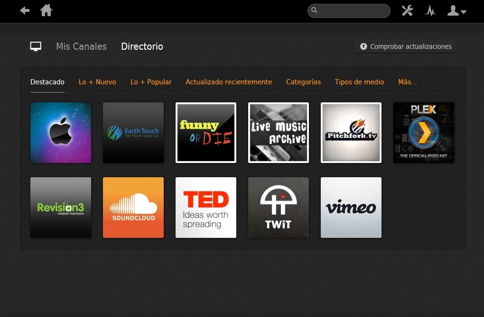This screenshot has height=317, width=484.
Task: Click the magnifier icon in search box
Action: tap(314, 10)
